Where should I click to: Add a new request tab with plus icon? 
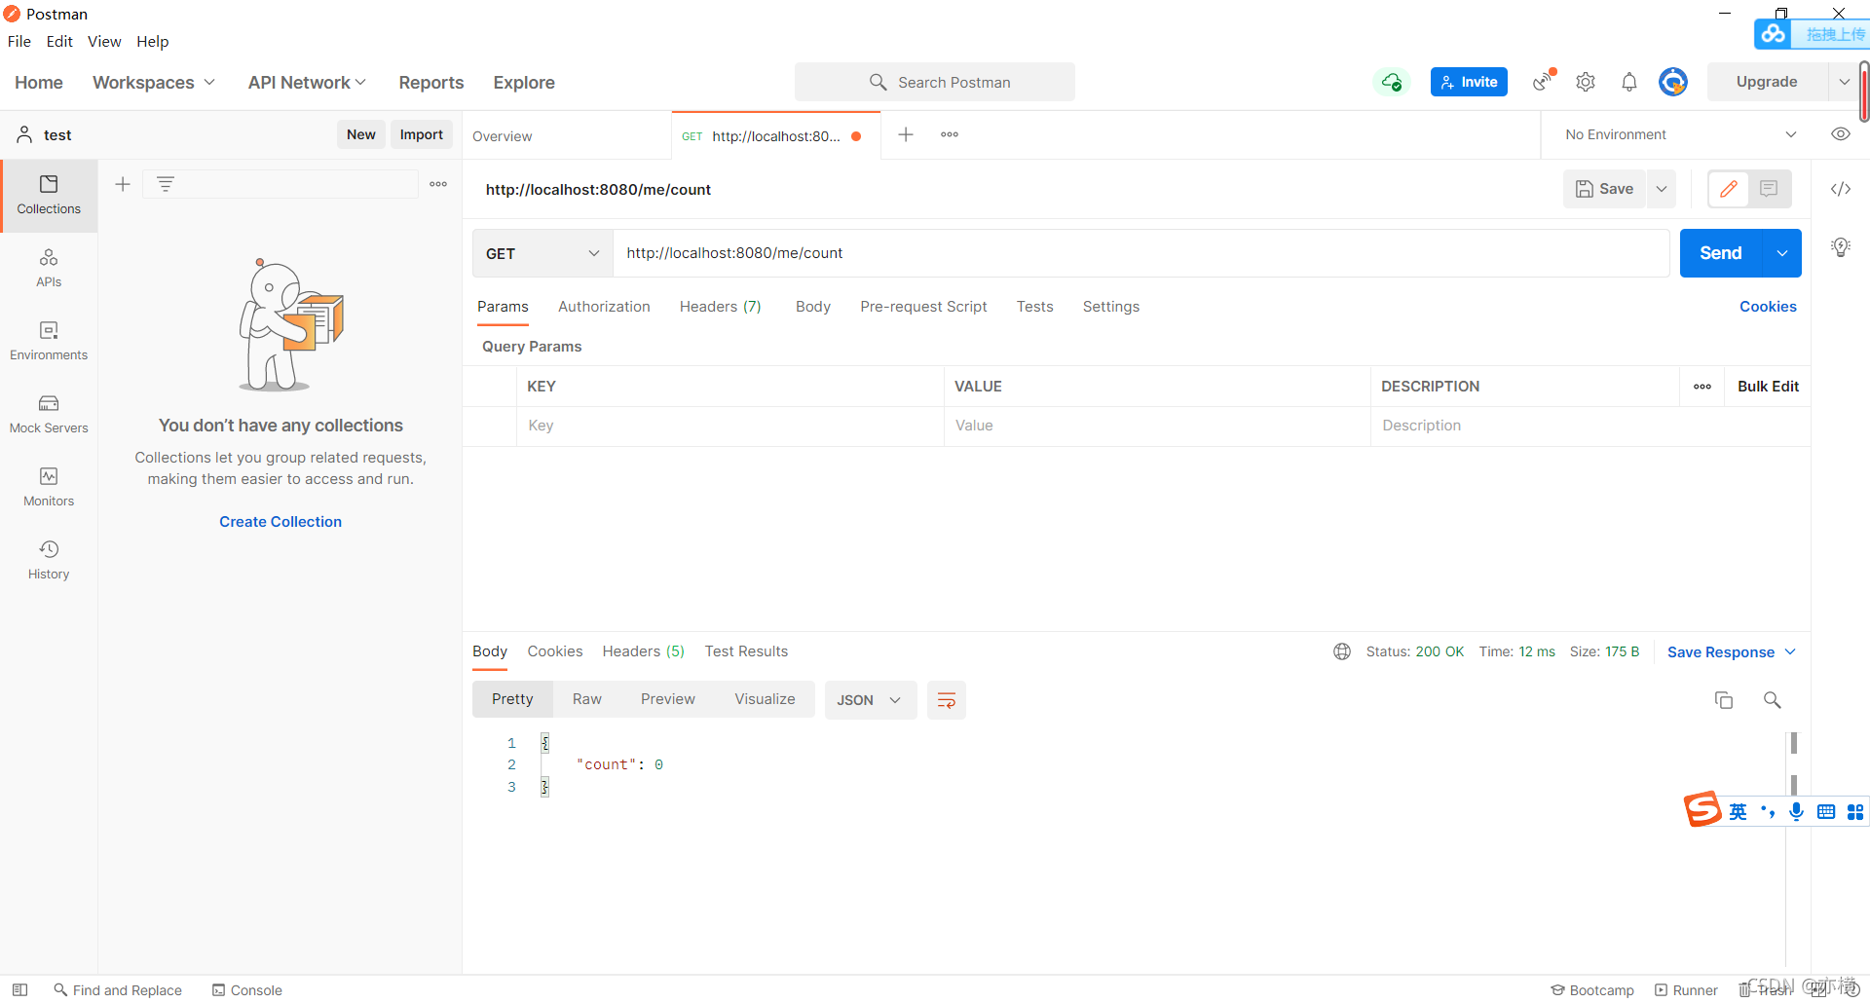click(906, 134)
